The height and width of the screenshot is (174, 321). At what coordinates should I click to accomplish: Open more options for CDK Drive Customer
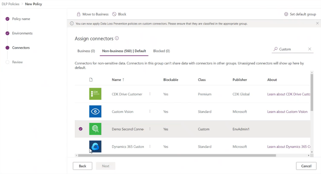click(x=150, y=94)
